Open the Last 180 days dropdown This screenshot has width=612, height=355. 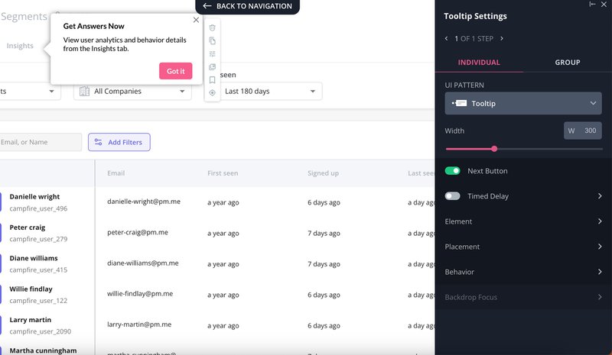point(269,91)
